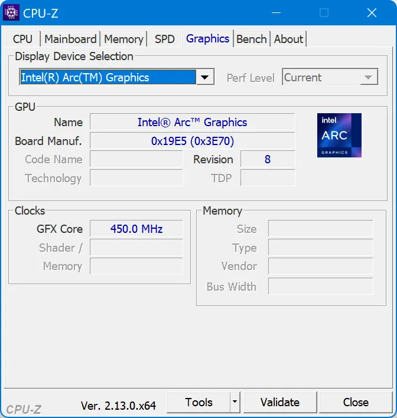Open the Bench tab
Viewport: 397px width, 418px height.
[x=252, y=39]
